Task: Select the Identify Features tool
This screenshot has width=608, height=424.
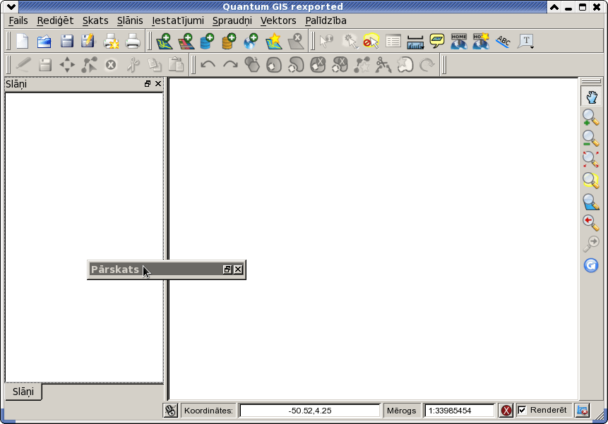Action: tap(326, 42)
